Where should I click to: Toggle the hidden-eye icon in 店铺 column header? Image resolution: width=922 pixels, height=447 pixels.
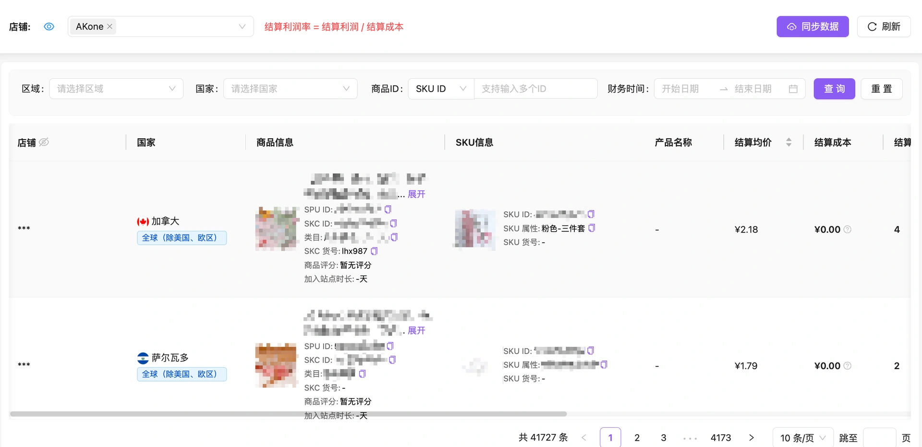click(44, 142)
